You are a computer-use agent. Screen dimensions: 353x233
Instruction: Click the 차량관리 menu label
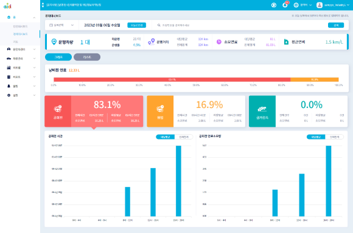coord(18,59)
